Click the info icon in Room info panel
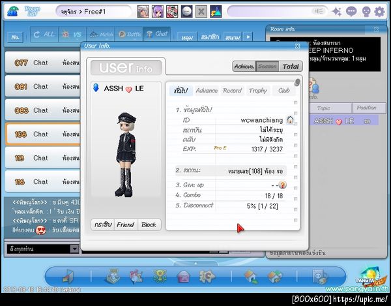The height and width of the screenshot is (306, 391). pos(313,88)
